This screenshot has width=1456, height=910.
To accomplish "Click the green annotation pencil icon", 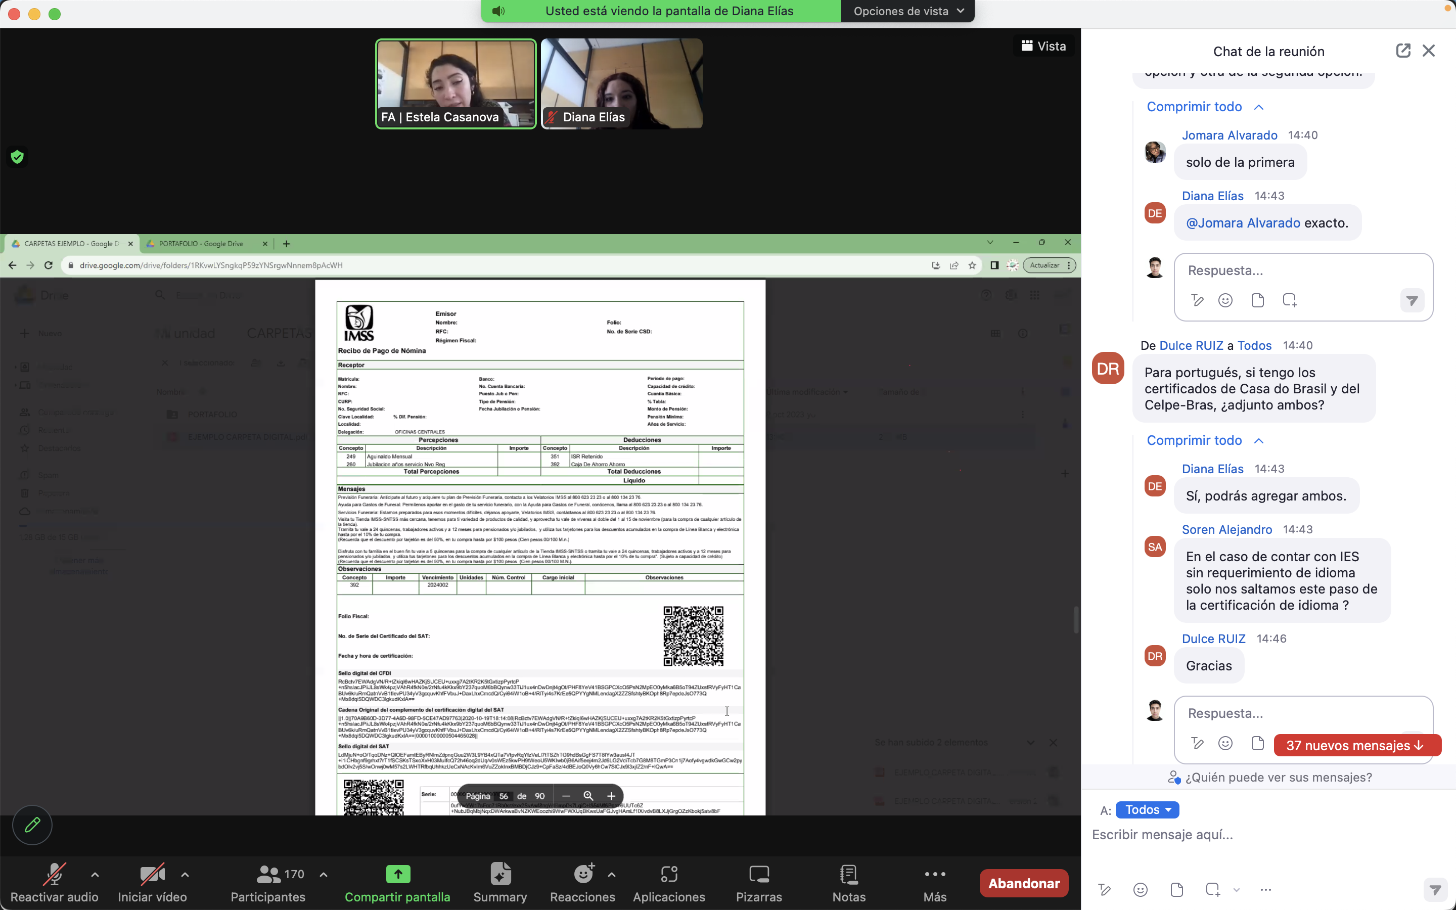I will coord(32,825).
